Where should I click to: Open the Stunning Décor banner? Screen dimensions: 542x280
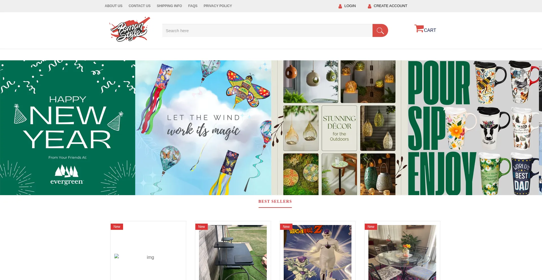339,128
